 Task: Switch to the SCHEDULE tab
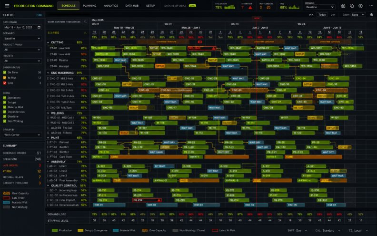[x=68, y=6]
